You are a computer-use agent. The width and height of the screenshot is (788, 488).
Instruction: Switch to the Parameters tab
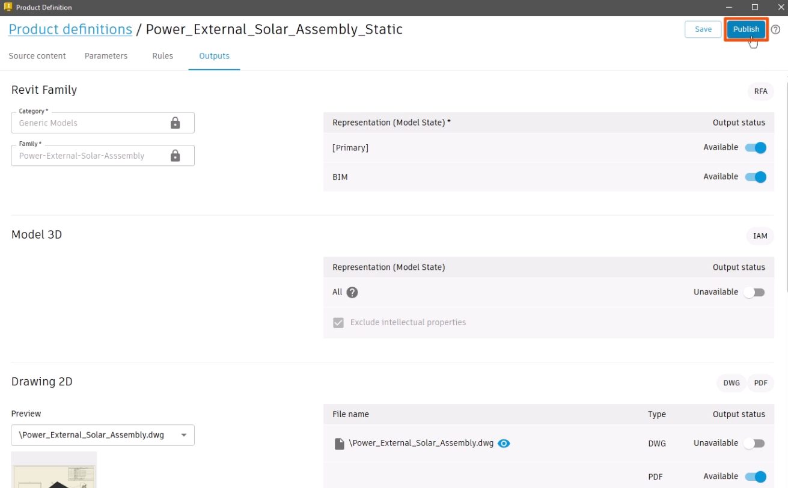tap(106, 56)
